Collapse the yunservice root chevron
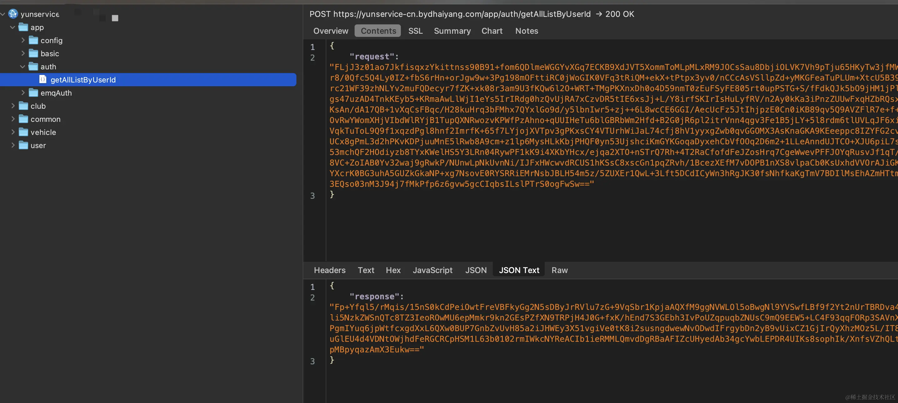Screen dimensions: 898x403 (3, 14)
